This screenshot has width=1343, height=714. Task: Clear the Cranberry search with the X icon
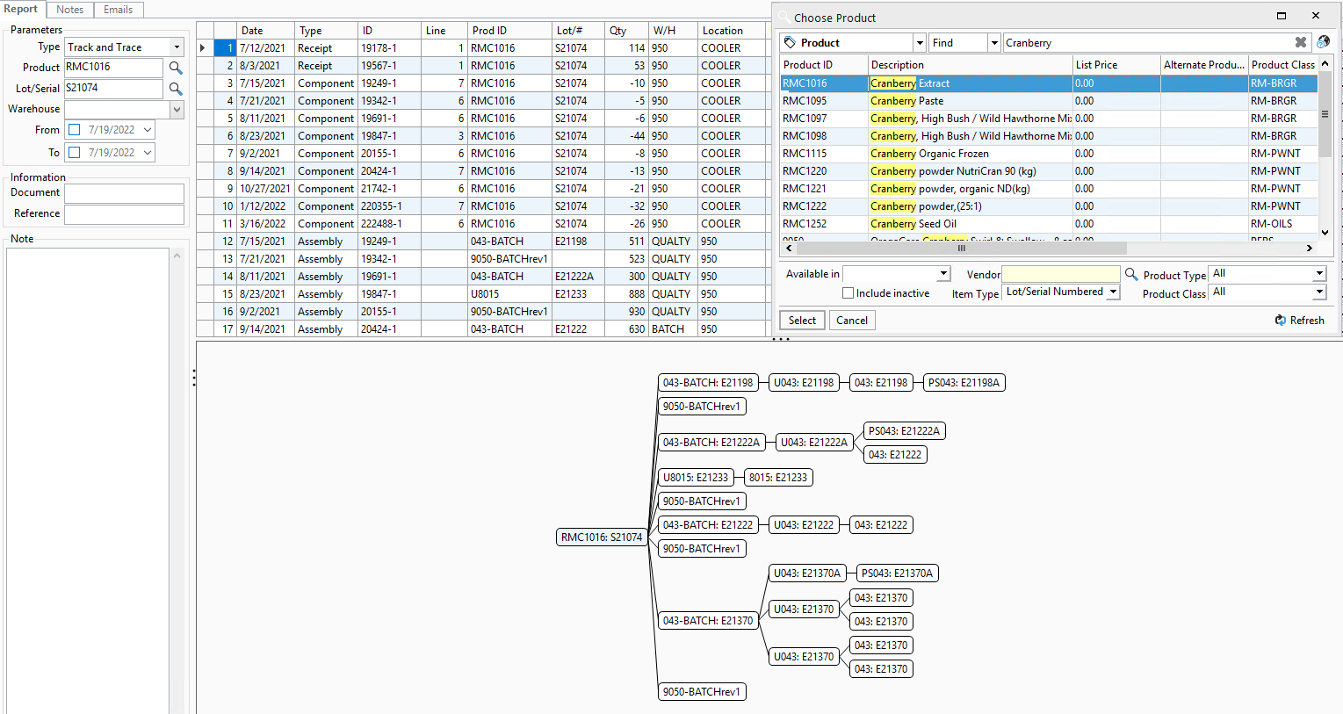pos(1301,41)
